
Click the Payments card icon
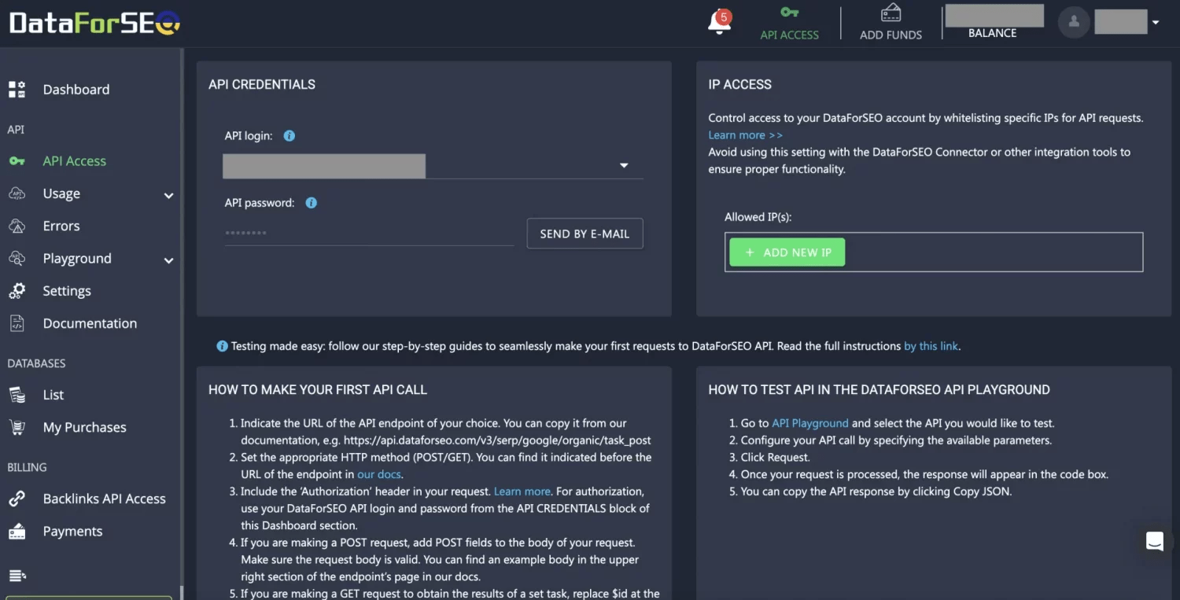[17, 532]
